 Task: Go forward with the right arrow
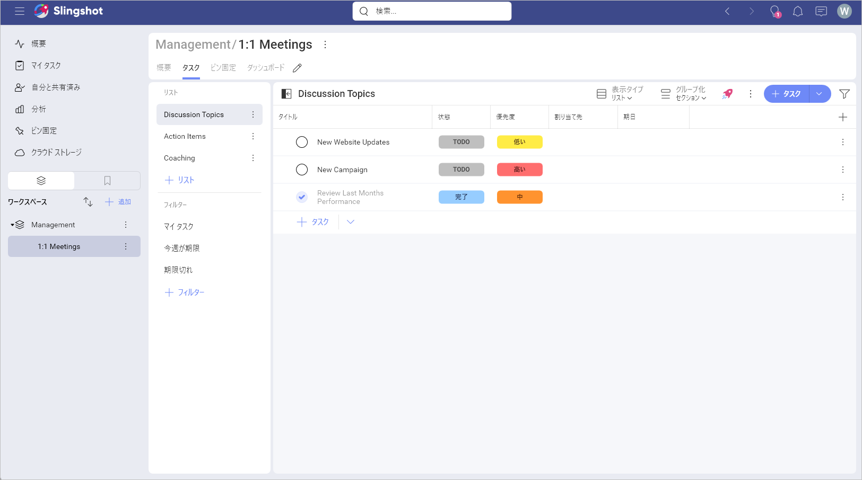pos(751,11)
